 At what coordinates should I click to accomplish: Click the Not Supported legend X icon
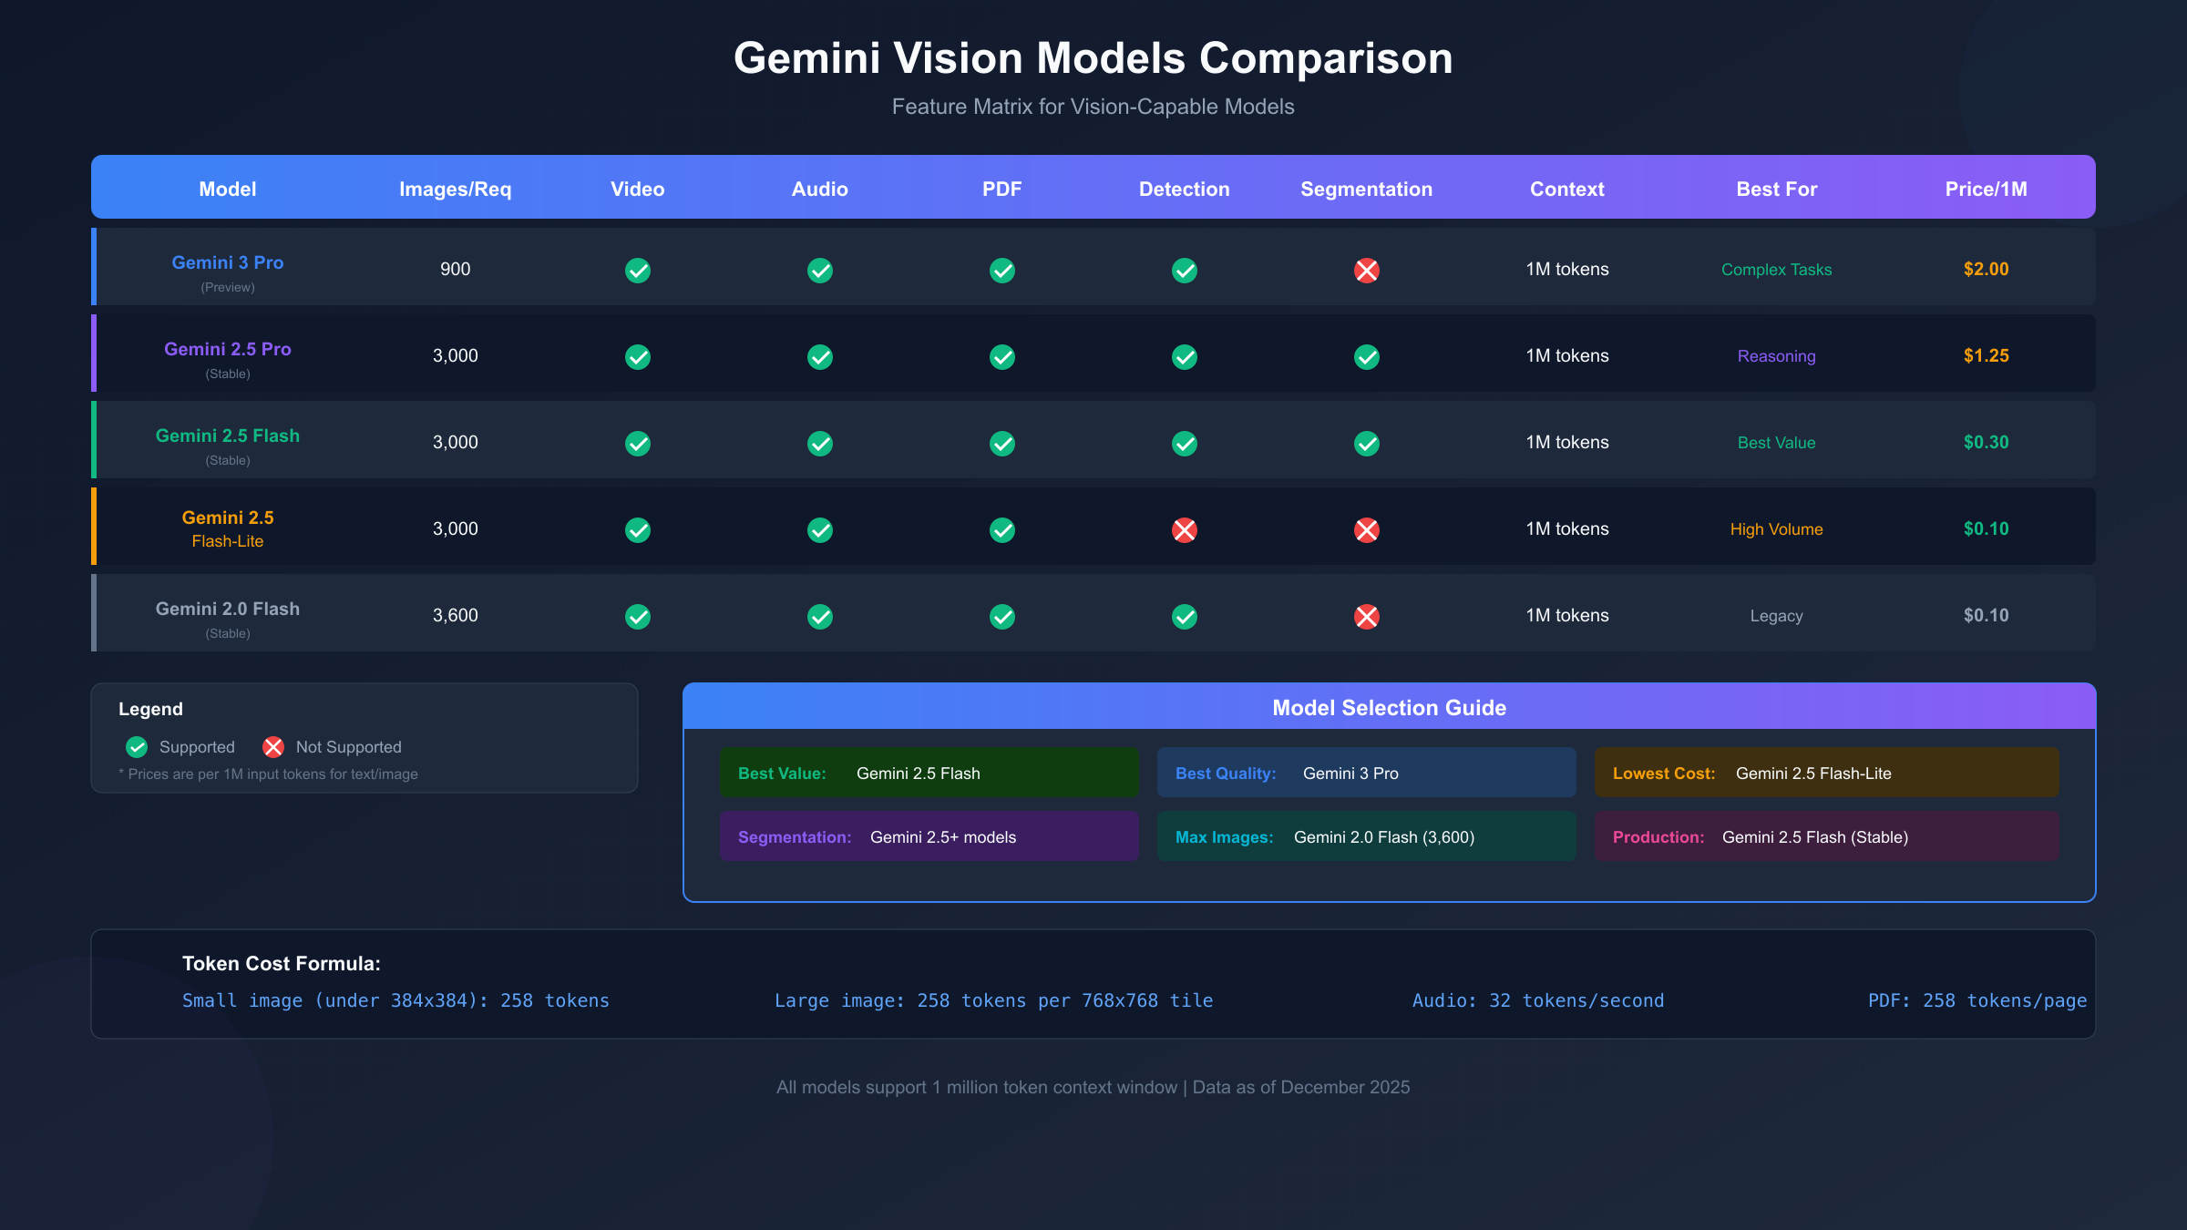tap(272, 746)
